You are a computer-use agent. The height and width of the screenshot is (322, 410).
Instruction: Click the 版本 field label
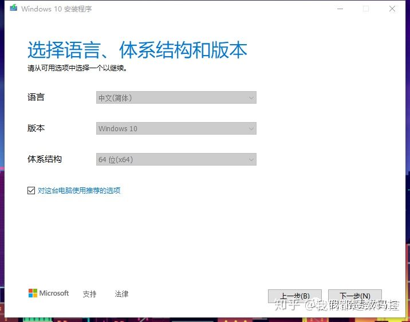36,128
